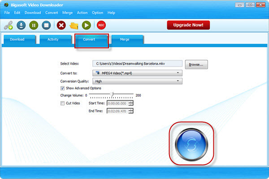This screenshot has height=179, width=269.
Task: Switch to the Download tab
Action: (x=19, y=39)
